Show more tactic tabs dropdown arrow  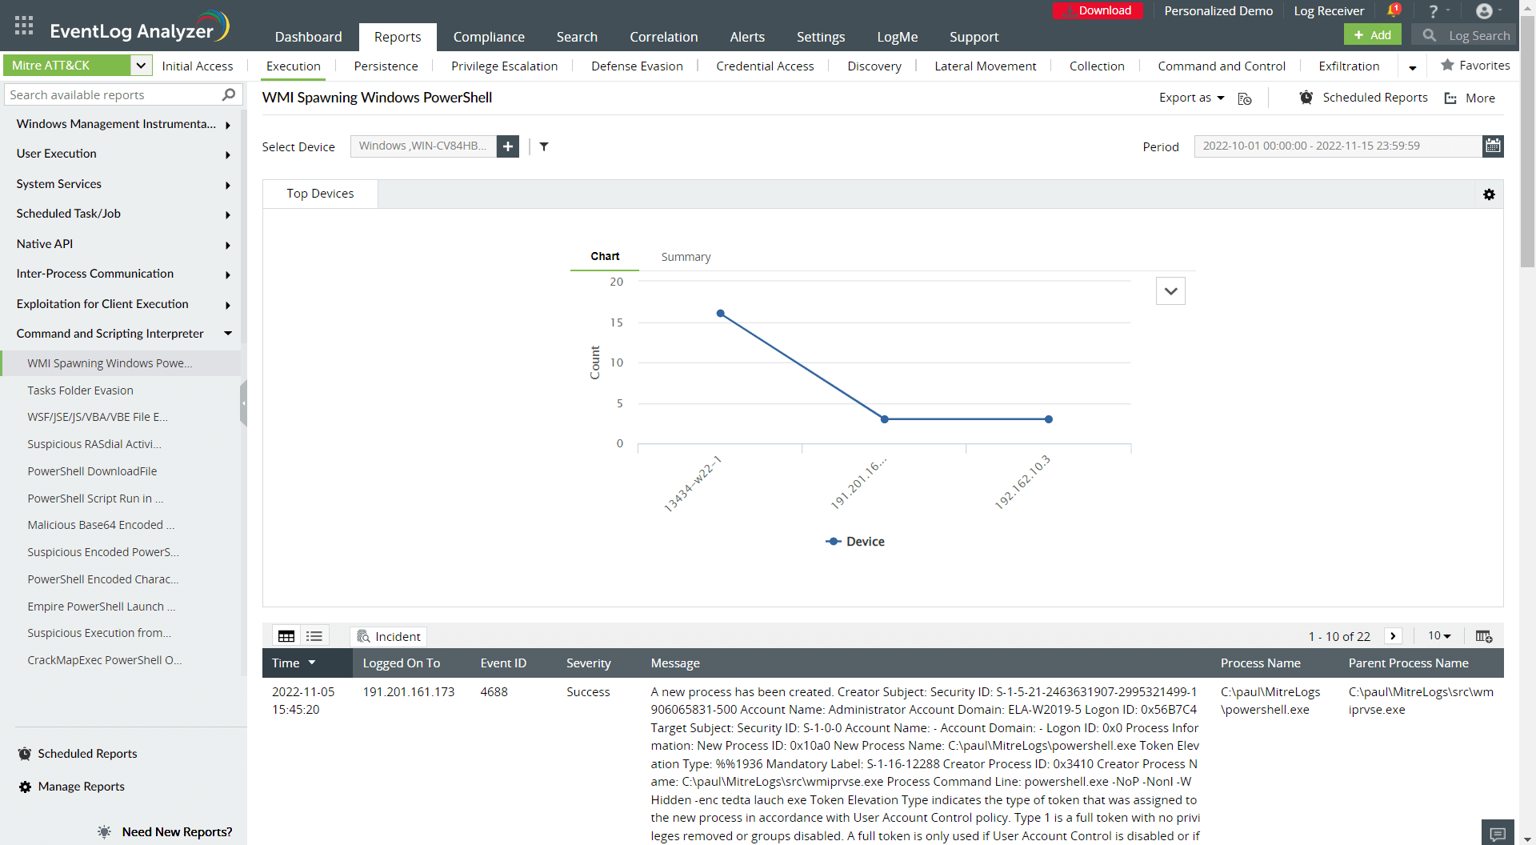tap(1413, 67)
